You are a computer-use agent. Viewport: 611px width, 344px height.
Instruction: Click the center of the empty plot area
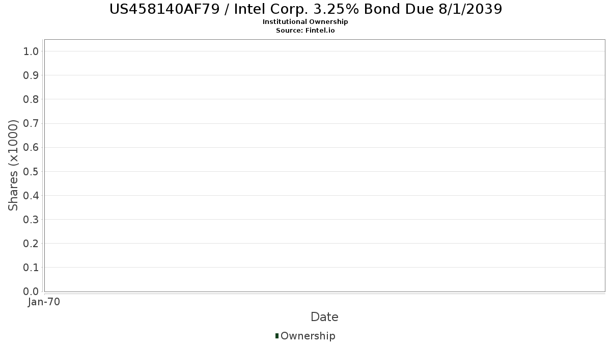click(324, 166)
